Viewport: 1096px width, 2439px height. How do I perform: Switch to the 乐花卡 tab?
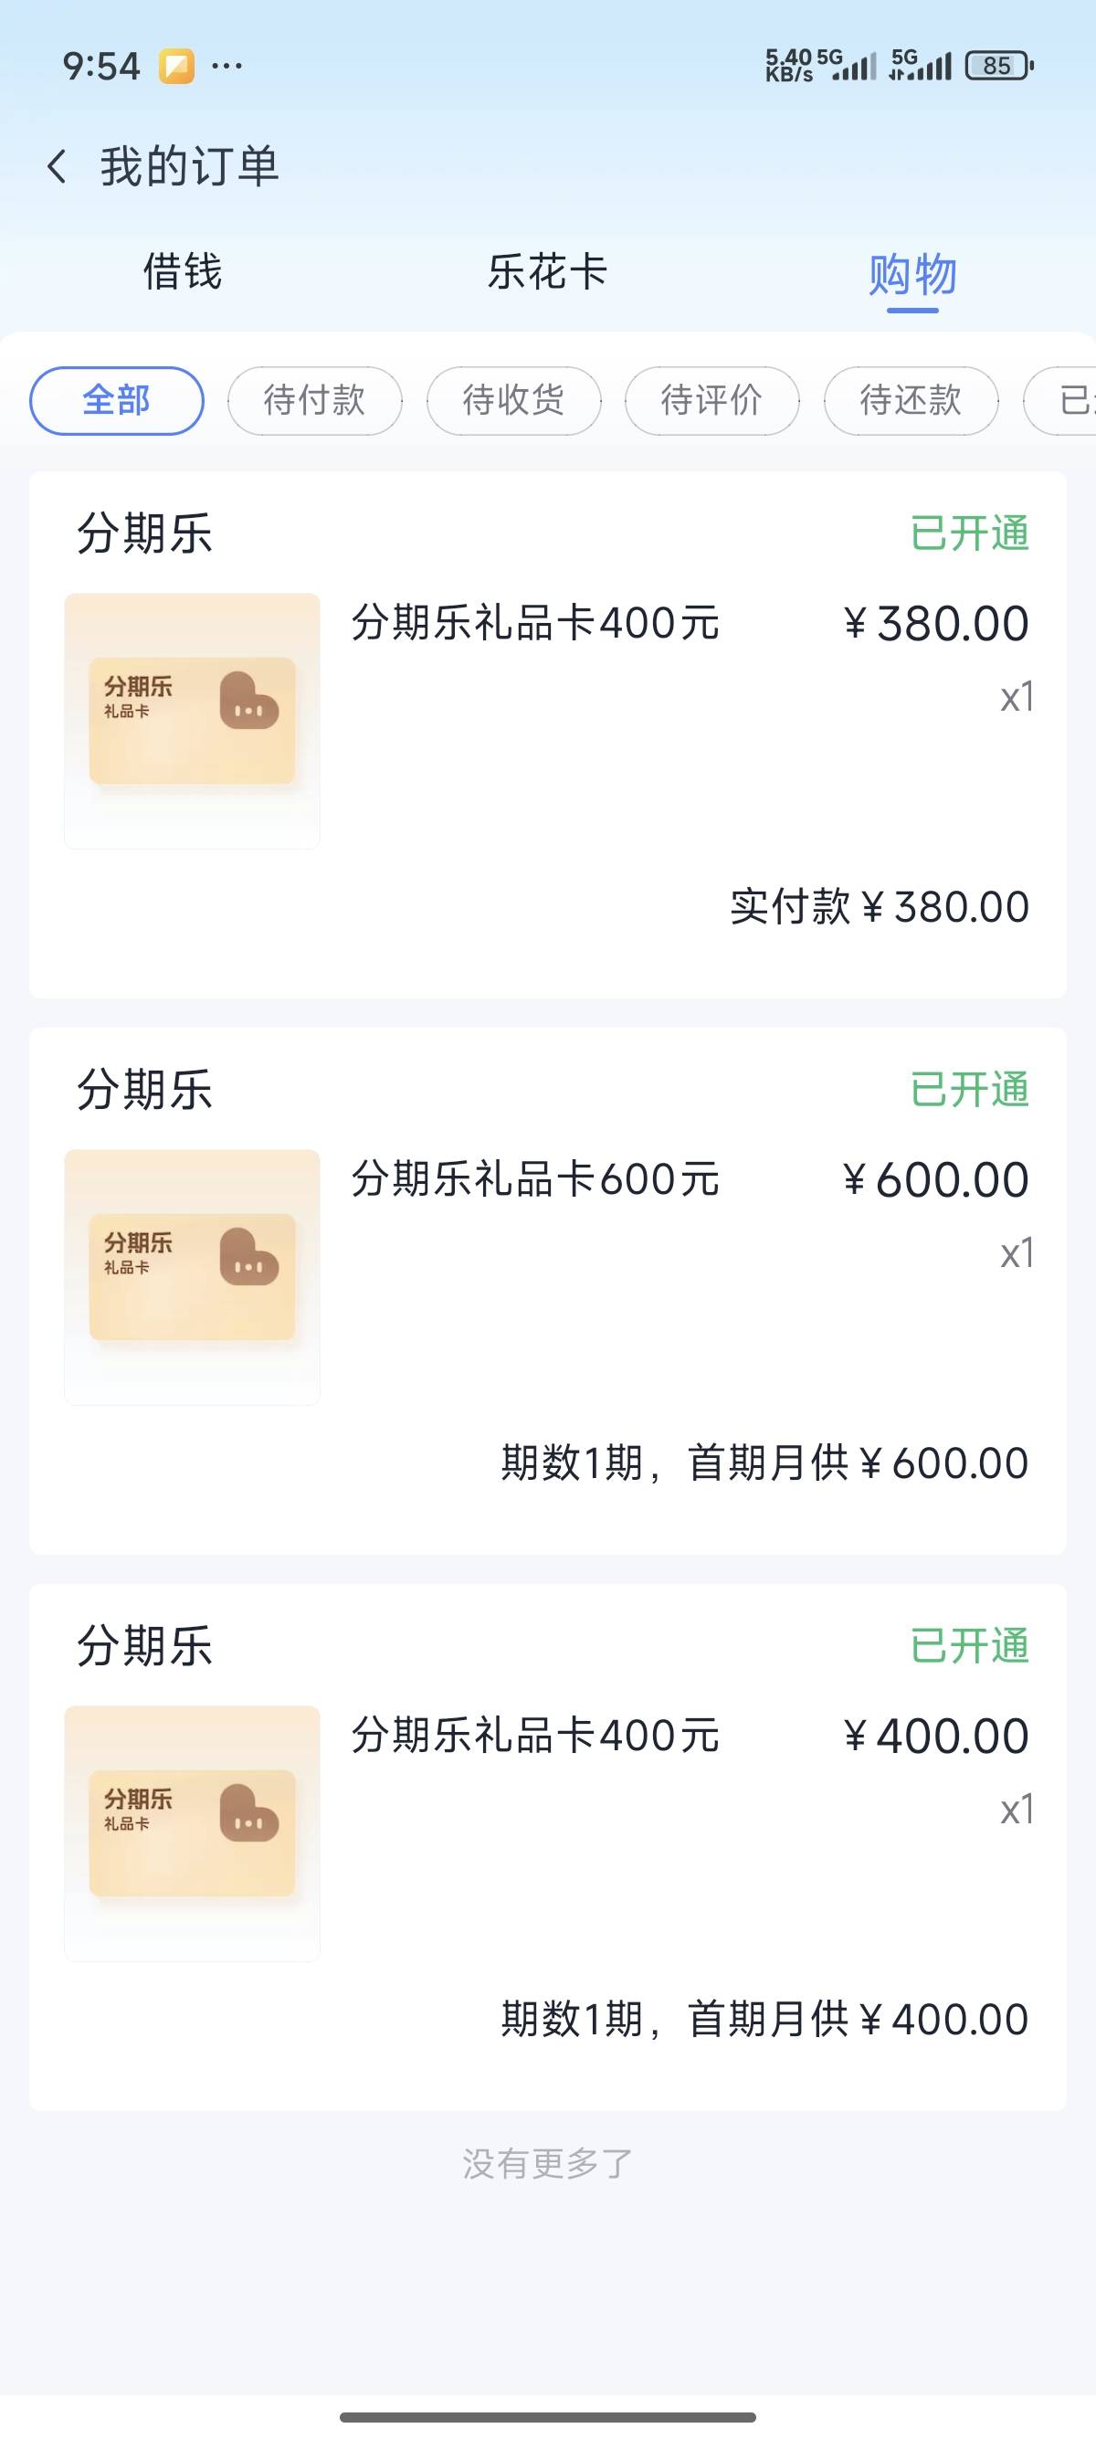[547, 273]
